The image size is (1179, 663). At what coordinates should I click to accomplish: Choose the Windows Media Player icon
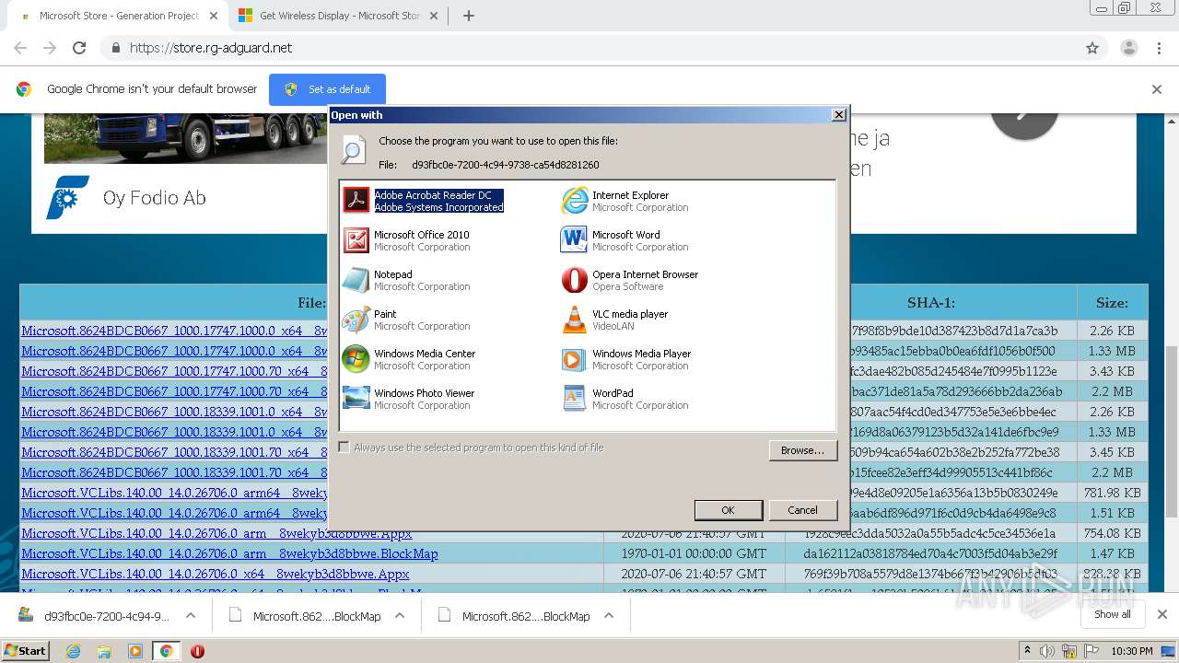pos(575,359)
